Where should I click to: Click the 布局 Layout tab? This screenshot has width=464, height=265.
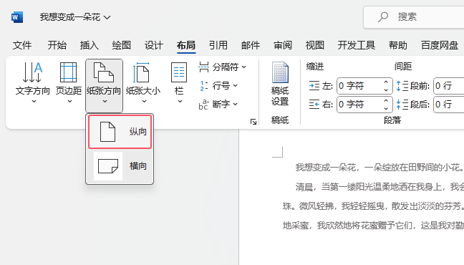[186, 45]
